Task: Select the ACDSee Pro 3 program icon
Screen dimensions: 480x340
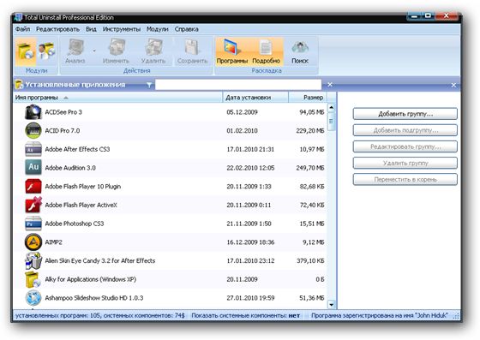Action: (33, 112)
